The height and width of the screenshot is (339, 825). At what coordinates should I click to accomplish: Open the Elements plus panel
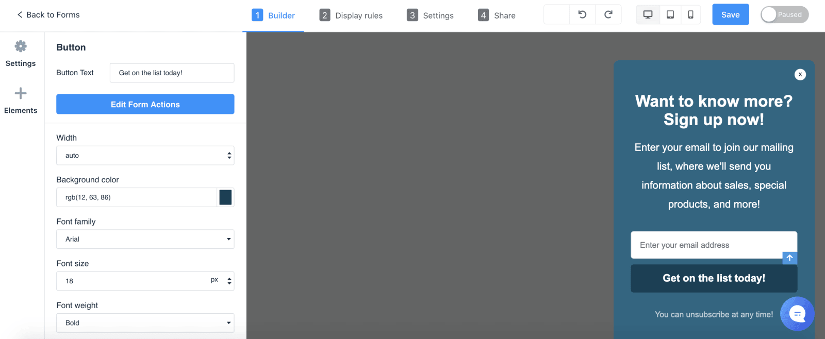[21, 100]
